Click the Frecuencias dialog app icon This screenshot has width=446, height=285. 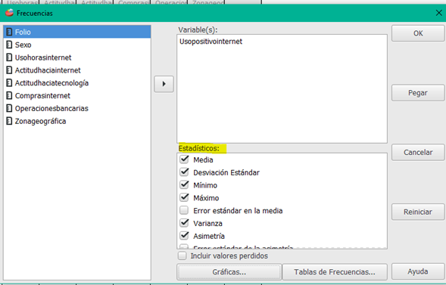coord(9,13)
